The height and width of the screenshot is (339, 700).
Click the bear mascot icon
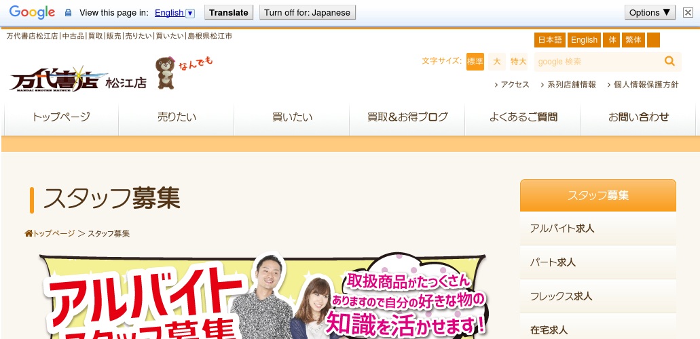click(165, 73)
